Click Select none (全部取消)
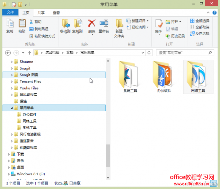This screenshot has height=189, width=220. coord(200,27)
